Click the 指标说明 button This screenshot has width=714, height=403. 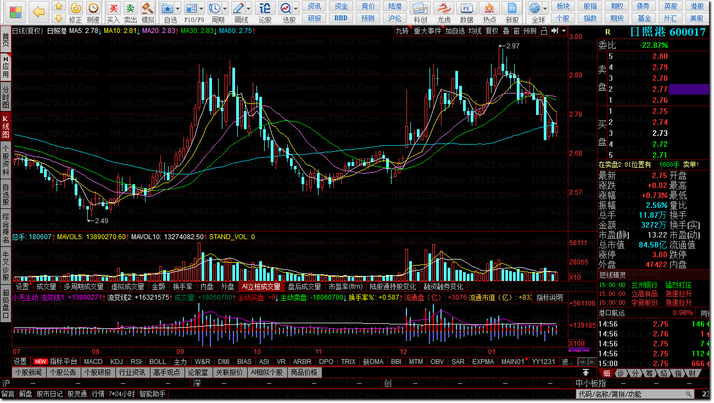click(550, 297)
